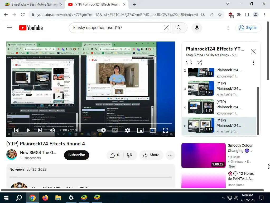Open the YouTube hamburger guide menu
Screen dimensions: 270x203
pos(9,27)
